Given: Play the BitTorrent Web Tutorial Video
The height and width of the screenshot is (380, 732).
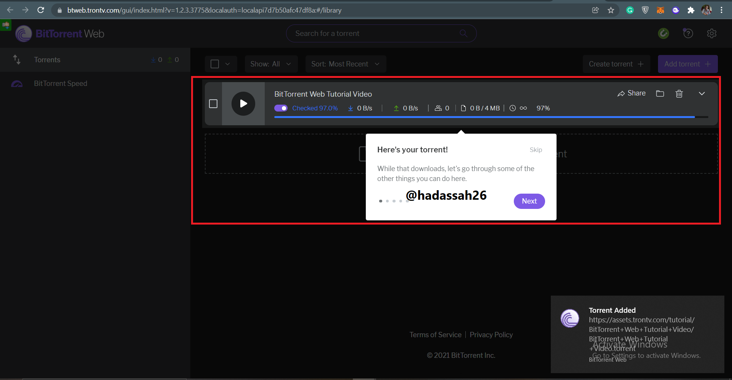Looking at the screenshot, I should coord(243,103).
